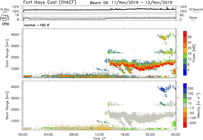Click the 'Slant Range [km]' label of power panel

7,53
